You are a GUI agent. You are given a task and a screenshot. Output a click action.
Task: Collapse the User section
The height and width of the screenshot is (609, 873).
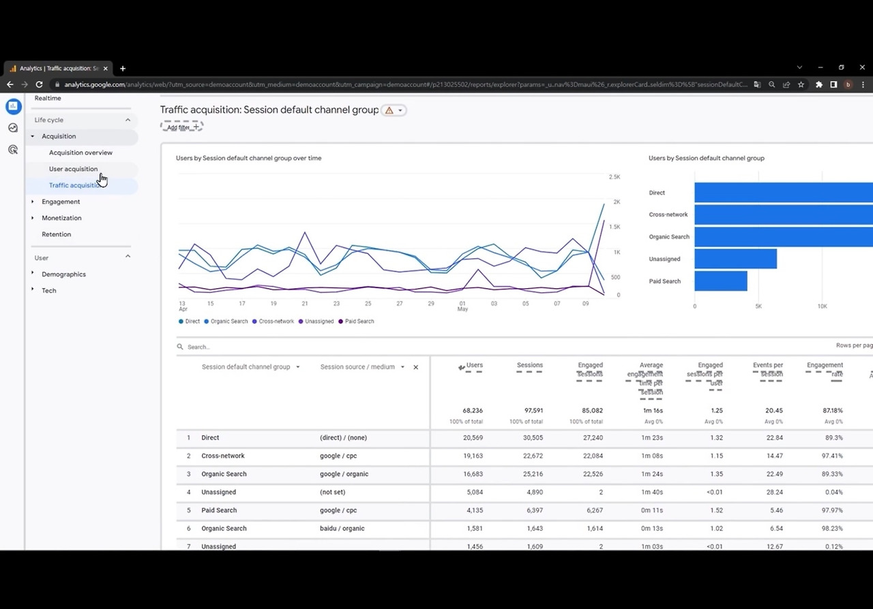(x=128, y=256)
